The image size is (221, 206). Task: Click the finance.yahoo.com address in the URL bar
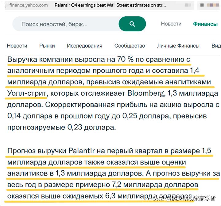(x=28, y=5)
